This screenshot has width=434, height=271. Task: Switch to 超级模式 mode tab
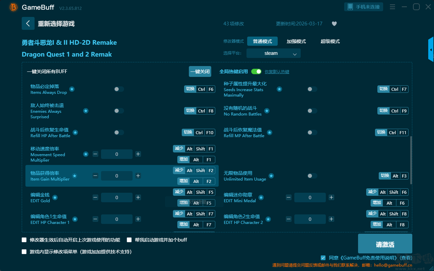pos(330,41)
